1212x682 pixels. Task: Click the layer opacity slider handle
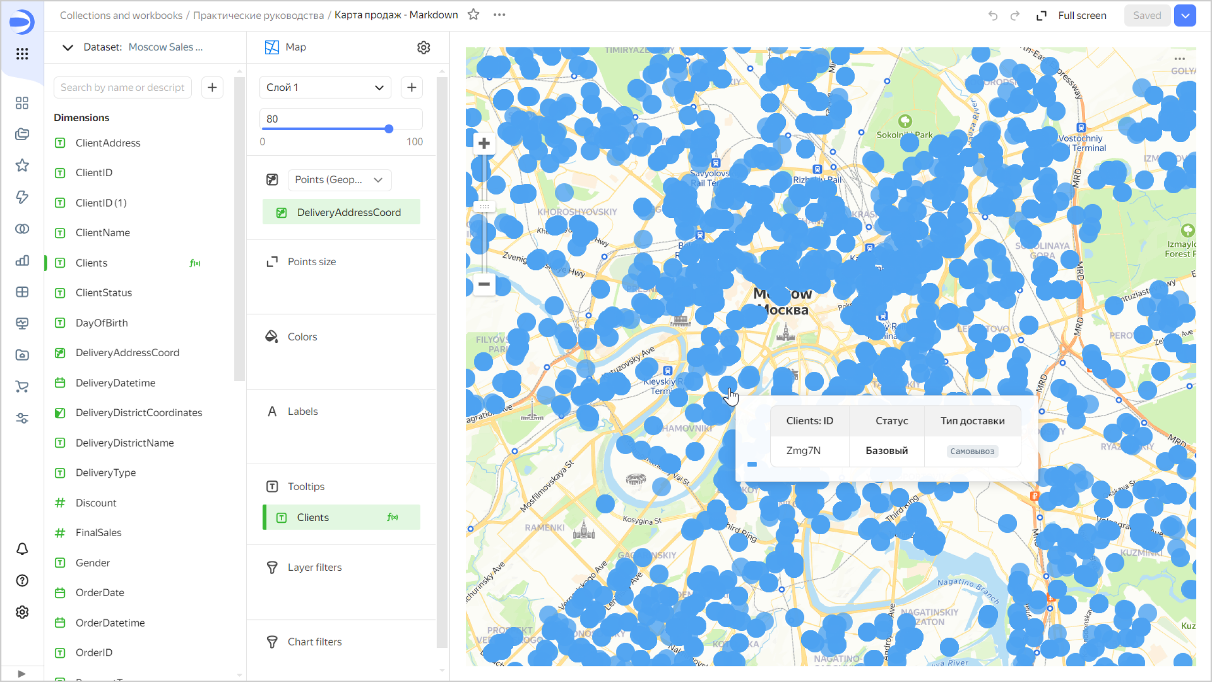[x=389, y=129]
